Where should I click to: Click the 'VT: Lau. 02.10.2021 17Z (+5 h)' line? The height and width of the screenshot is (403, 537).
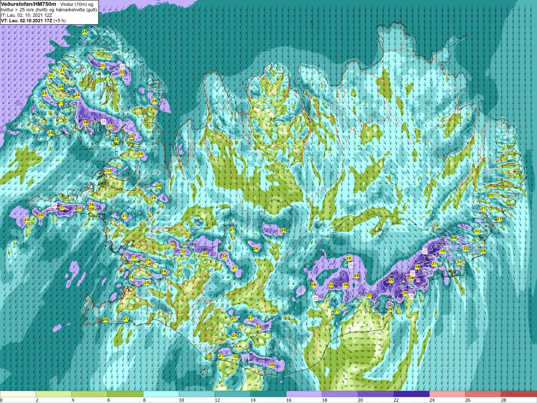33,20
